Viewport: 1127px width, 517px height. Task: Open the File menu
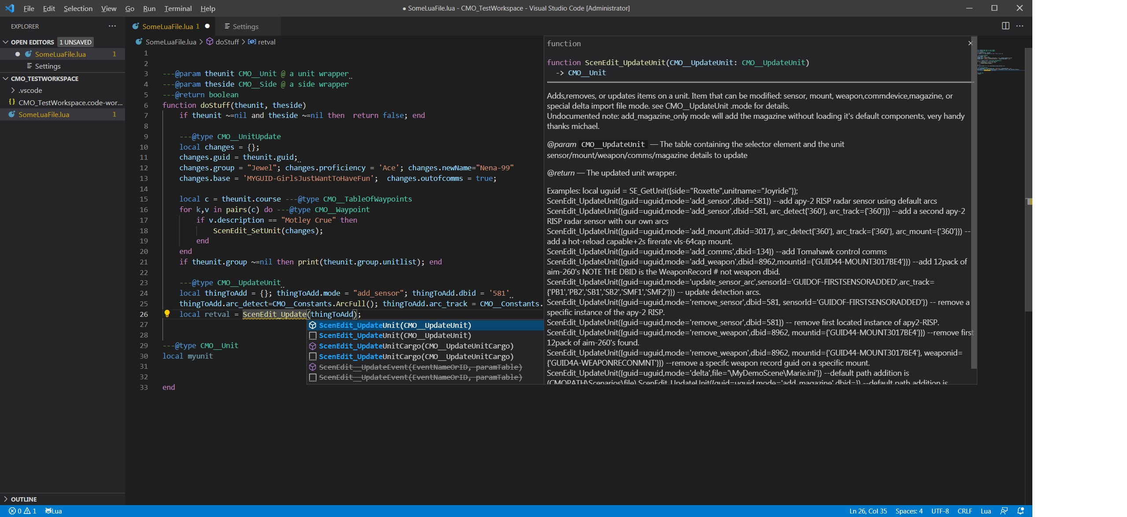(x=29, y=8)
